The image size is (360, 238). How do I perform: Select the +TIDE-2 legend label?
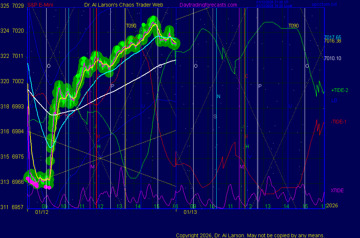pos(339,90)
